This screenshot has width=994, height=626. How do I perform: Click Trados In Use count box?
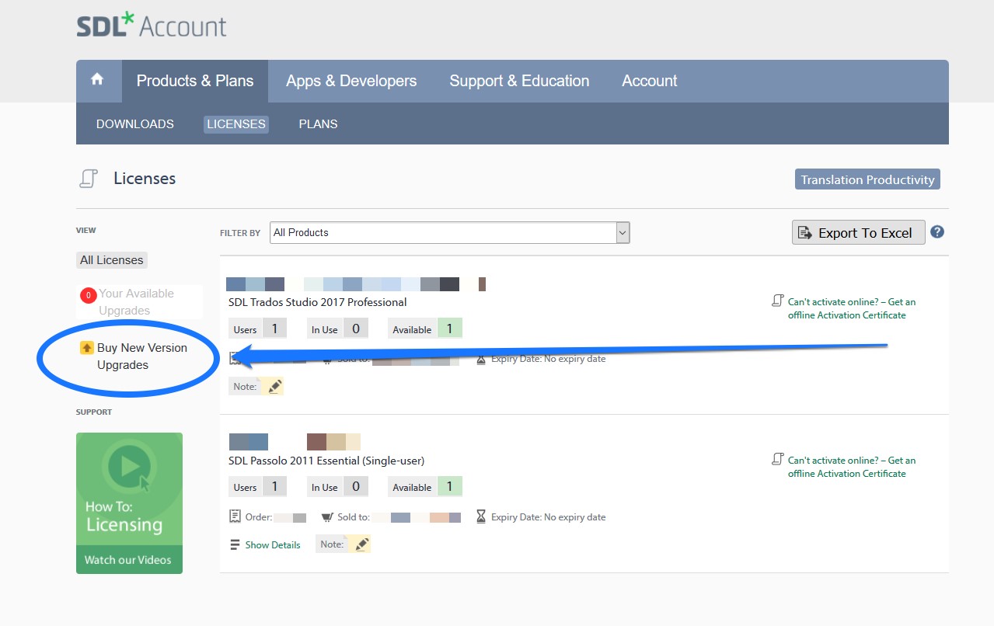point(338,329)
